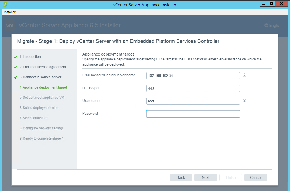Click the green checkmark beside Introduction
The width and height of the screenshot is (290, 191).
click(x=16, y=57)
